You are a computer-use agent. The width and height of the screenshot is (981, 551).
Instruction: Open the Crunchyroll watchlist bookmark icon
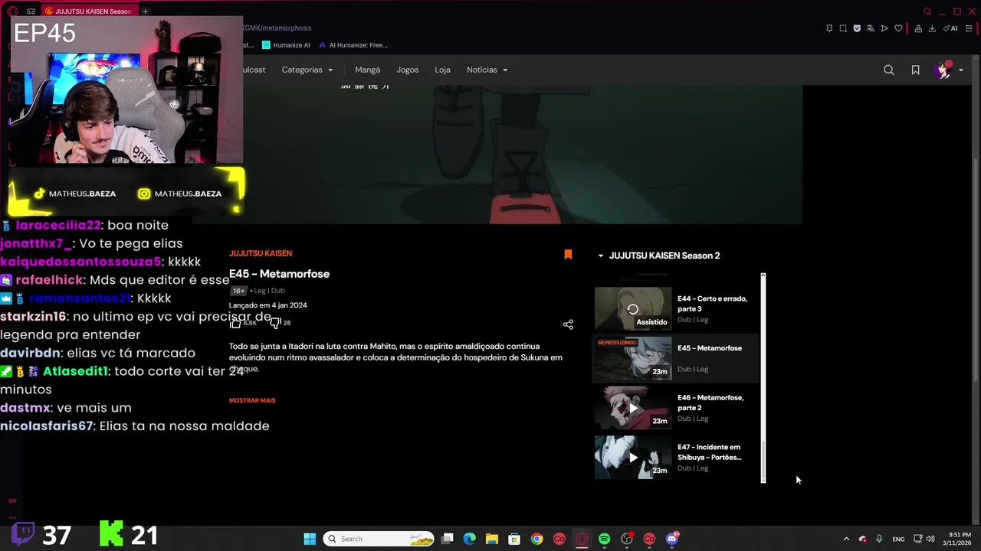tap(915, 70)
